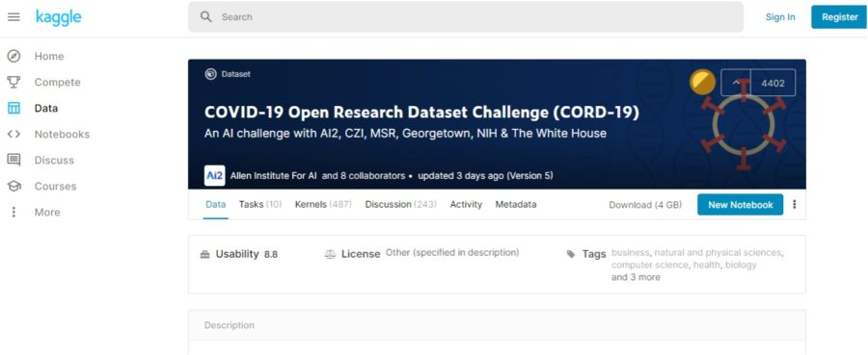Click the 4402 upvote count
The width and height of the screenshot is (868, 355).
click(773, 83)
